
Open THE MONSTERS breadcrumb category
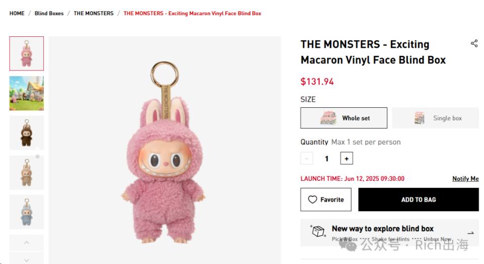click(94, 13)
